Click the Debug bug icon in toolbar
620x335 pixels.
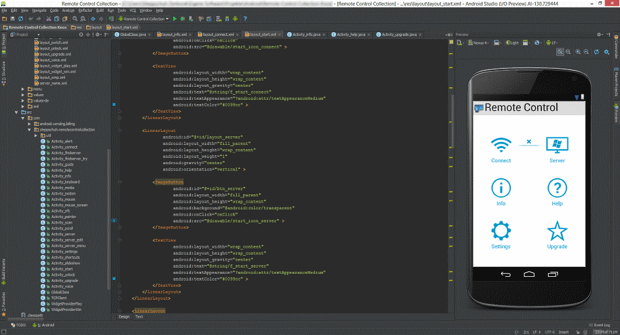pos(182,19)
